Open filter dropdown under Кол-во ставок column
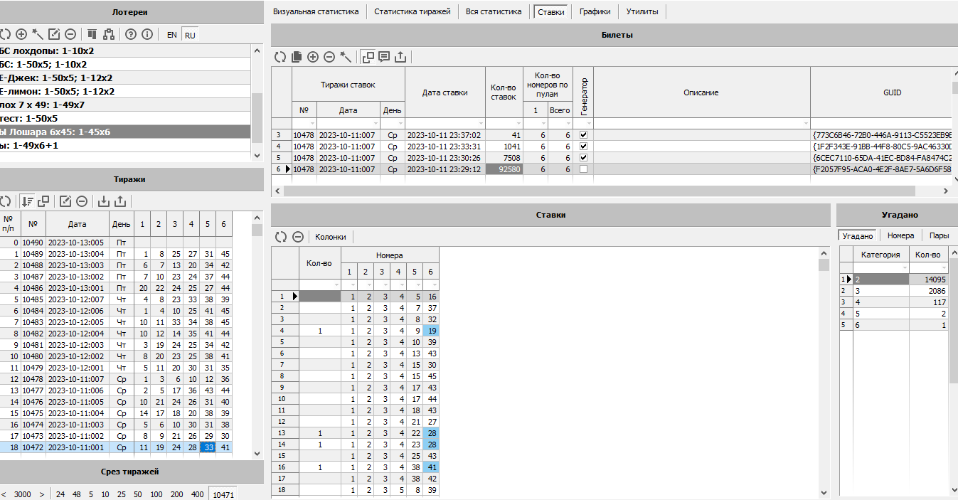Viewport: 958px width, 500px height. point(518,124)
